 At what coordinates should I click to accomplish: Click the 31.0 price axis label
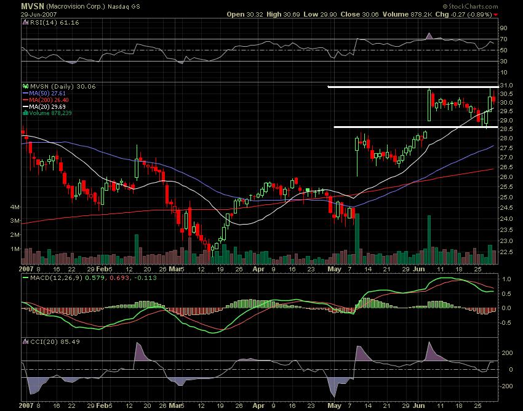505,86
